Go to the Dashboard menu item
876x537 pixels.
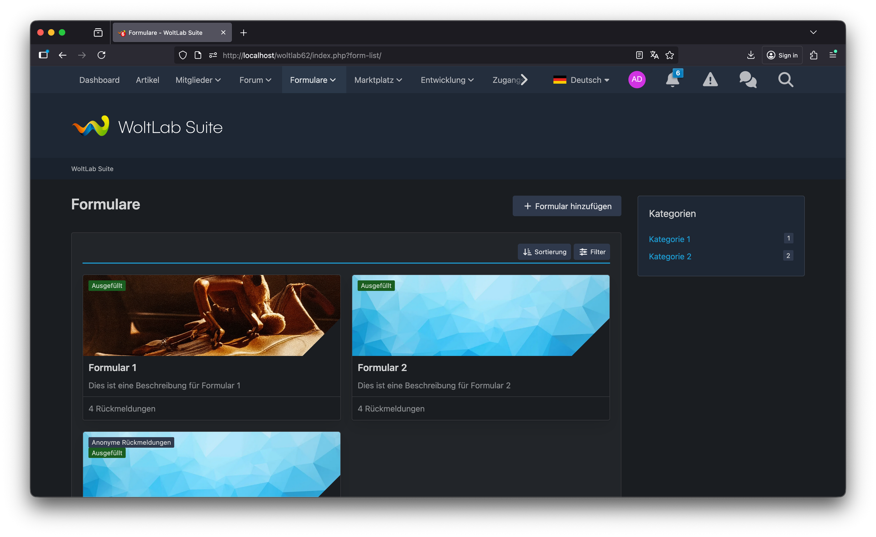99,80
